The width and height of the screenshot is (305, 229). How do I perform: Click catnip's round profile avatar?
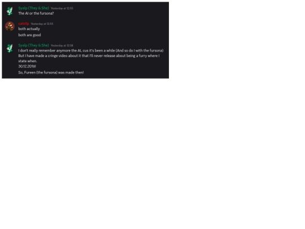click(10, 26)
